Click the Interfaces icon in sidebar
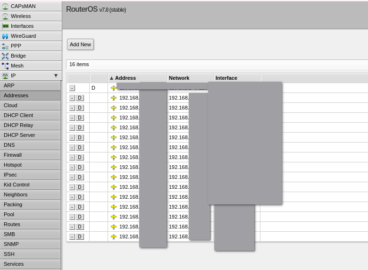368x270 pixels. point(5,26)
